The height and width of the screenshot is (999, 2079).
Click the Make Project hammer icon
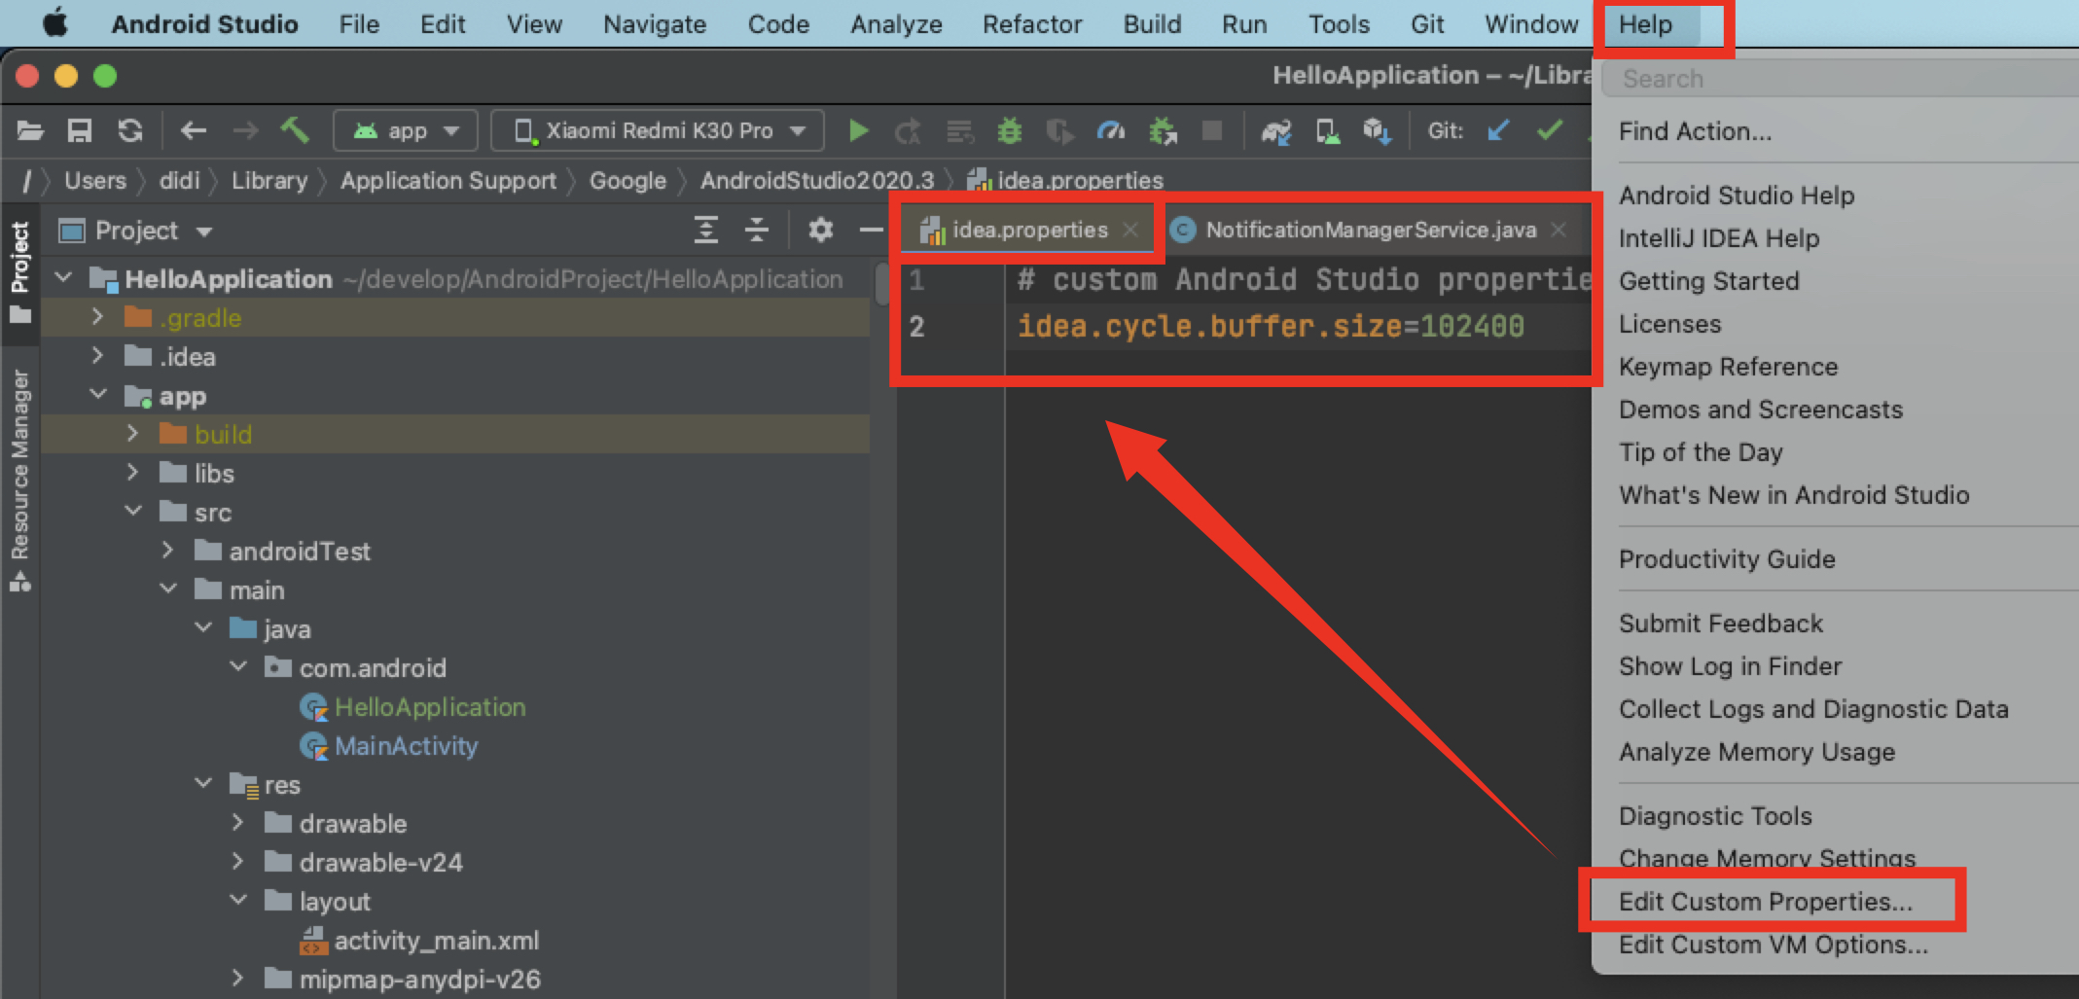click(295, 129)
